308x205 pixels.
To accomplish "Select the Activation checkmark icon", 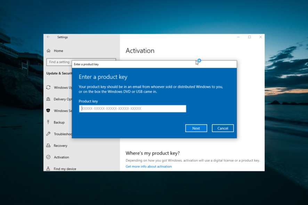I will point(49,157).
